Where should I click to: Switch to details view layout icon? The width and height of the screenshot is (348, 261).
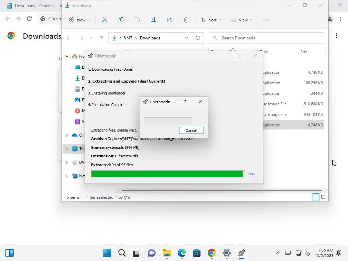point(316,197)
